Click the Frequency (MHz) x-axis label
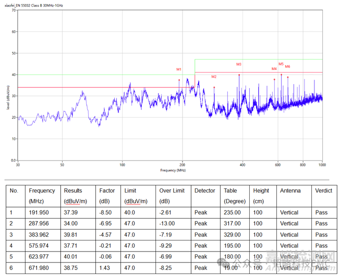Image resolution: width=341 pixels, height=277 pixels. coord(173,170)
